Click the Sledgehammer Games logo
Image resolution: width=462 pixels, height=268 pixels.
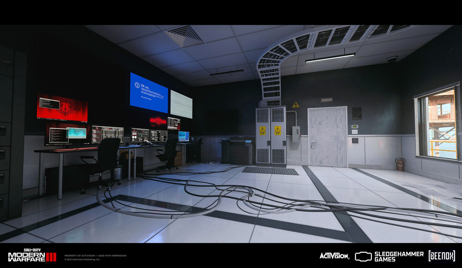389,256
